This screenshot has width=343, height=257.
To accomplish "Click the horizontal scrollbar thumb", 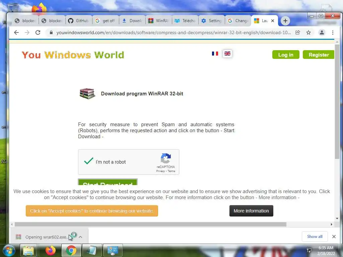I will tap(150, 225).
